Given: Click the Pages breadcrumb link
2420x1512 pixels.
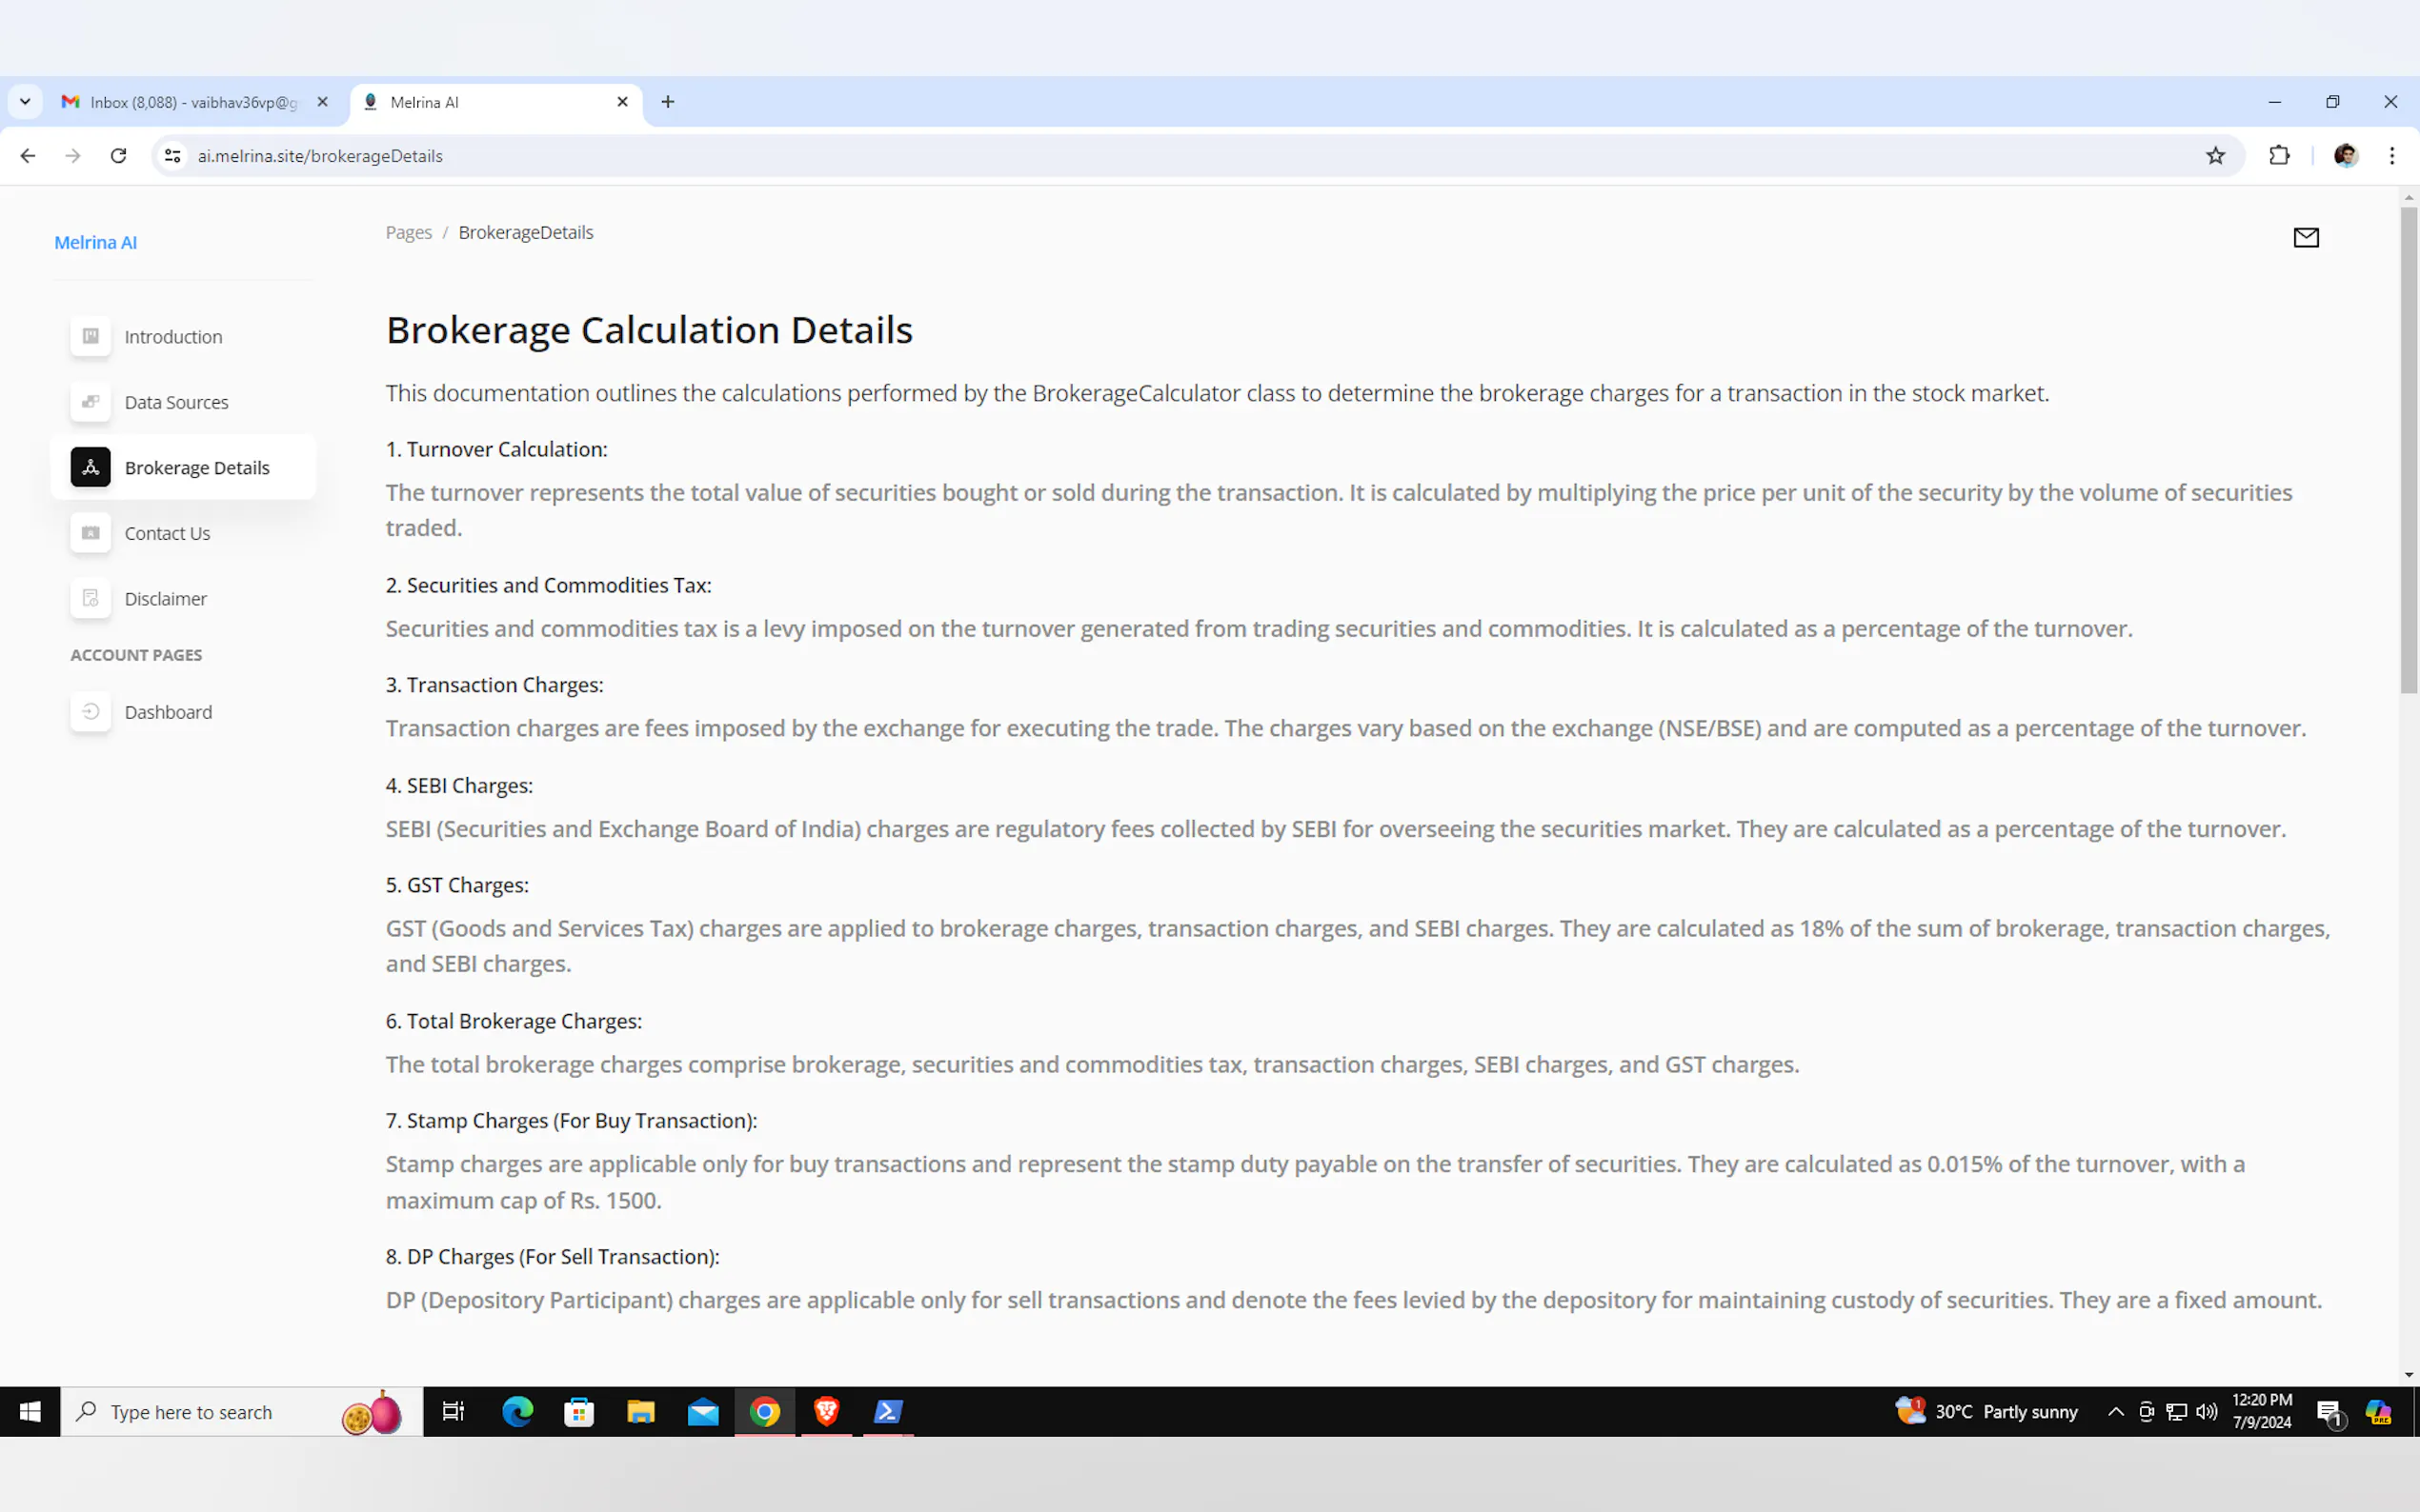Looking at the screenshot, I should click(408, 233).
